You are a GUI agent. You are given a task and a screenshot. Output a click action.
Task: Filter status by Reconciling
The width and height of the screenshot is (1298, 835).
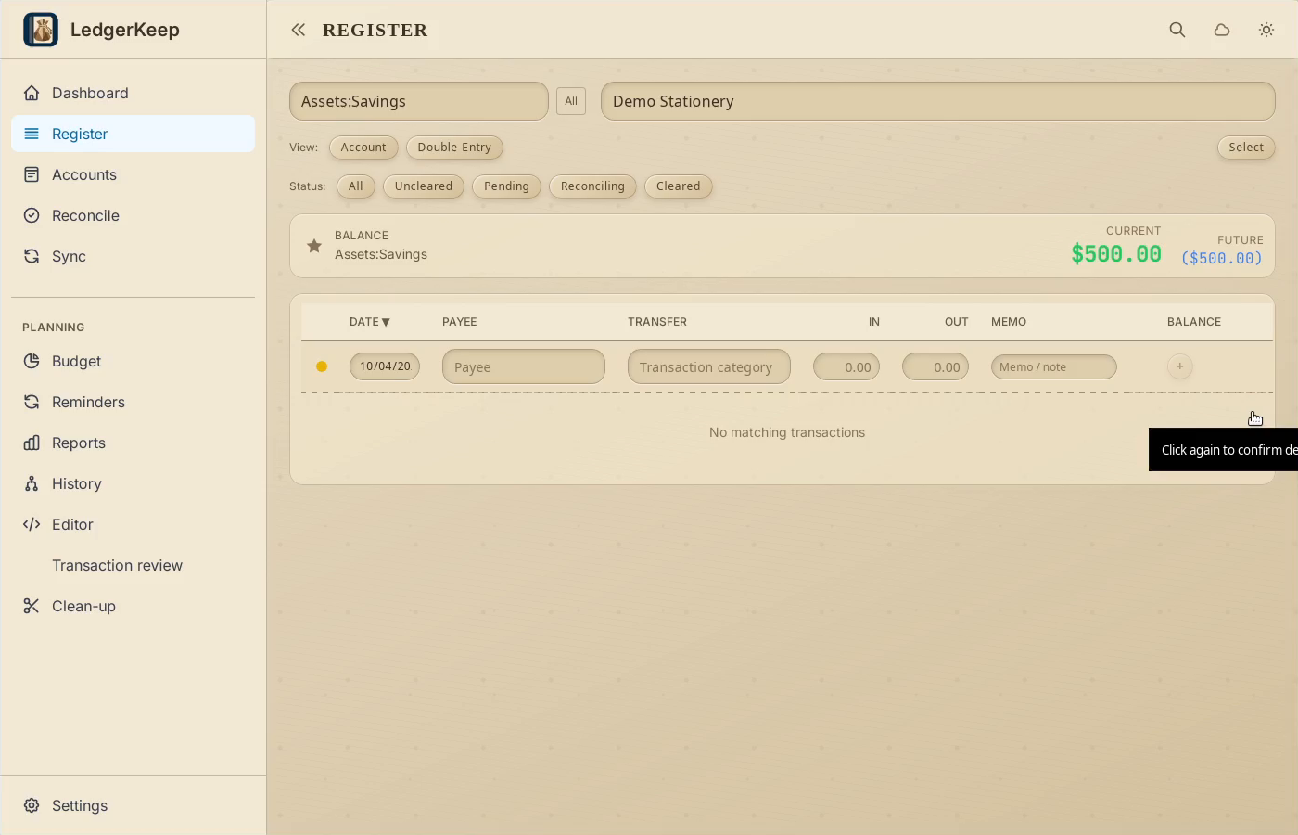(x=592, y=186)
